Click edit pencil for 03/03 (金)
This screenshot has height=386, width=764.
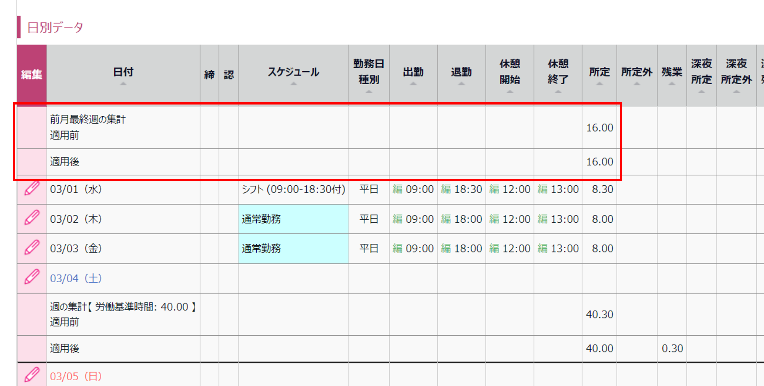32,248
